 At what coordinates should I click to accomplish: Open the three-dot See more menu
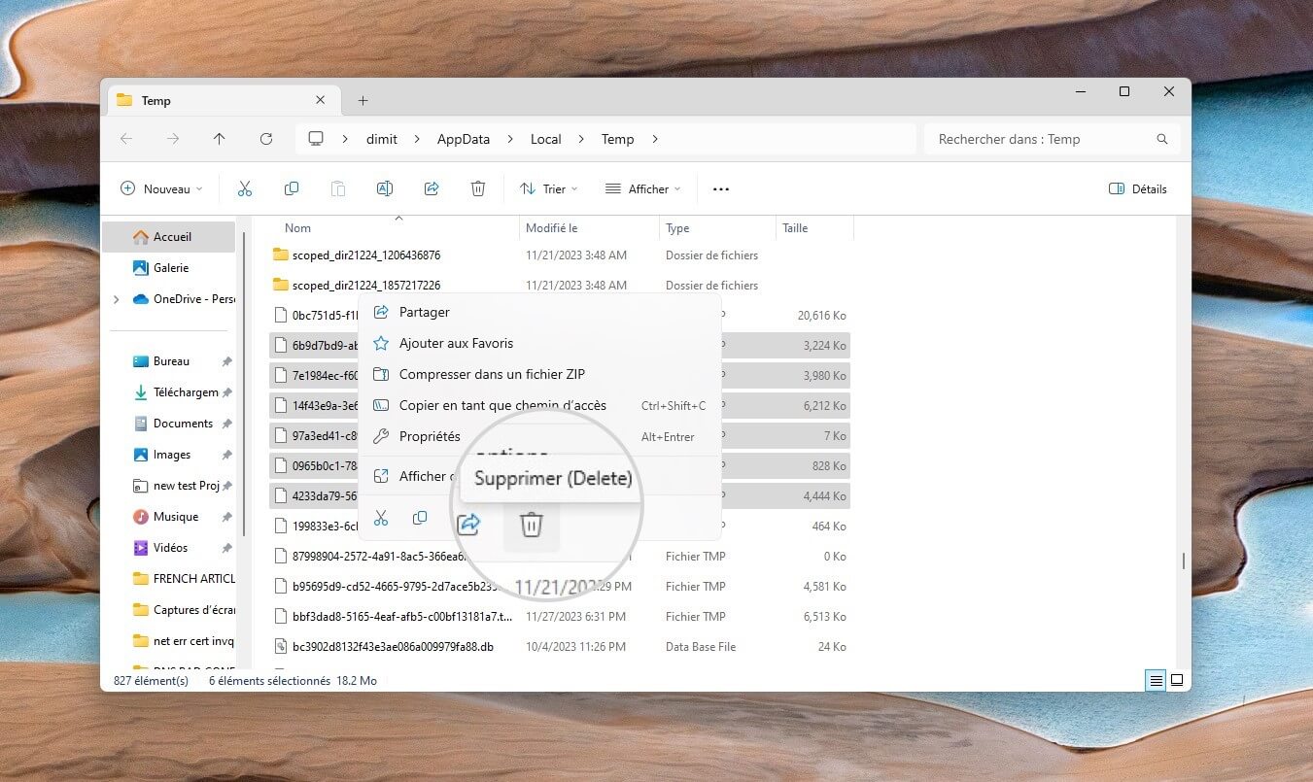click(720, 189)
